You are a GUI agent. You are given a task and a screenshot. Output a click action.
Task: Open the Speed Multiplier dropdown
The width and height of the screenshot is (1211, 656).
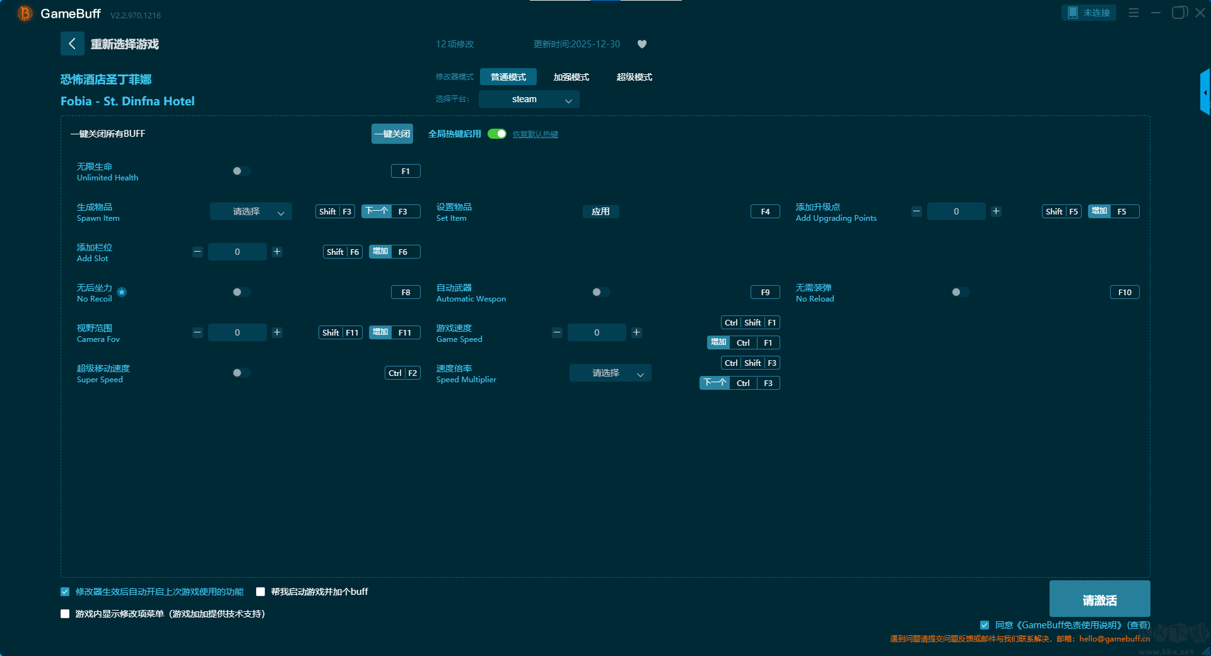pos(610,373)
